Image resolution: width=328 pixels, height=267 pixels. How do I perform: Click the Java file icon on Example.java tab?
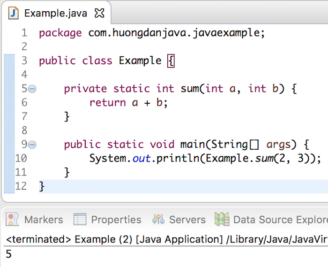point(14,13)
